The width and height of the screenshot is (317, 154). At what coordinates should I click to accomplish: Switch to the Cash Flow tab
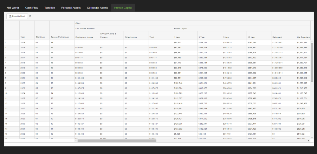tap(32, 8)
